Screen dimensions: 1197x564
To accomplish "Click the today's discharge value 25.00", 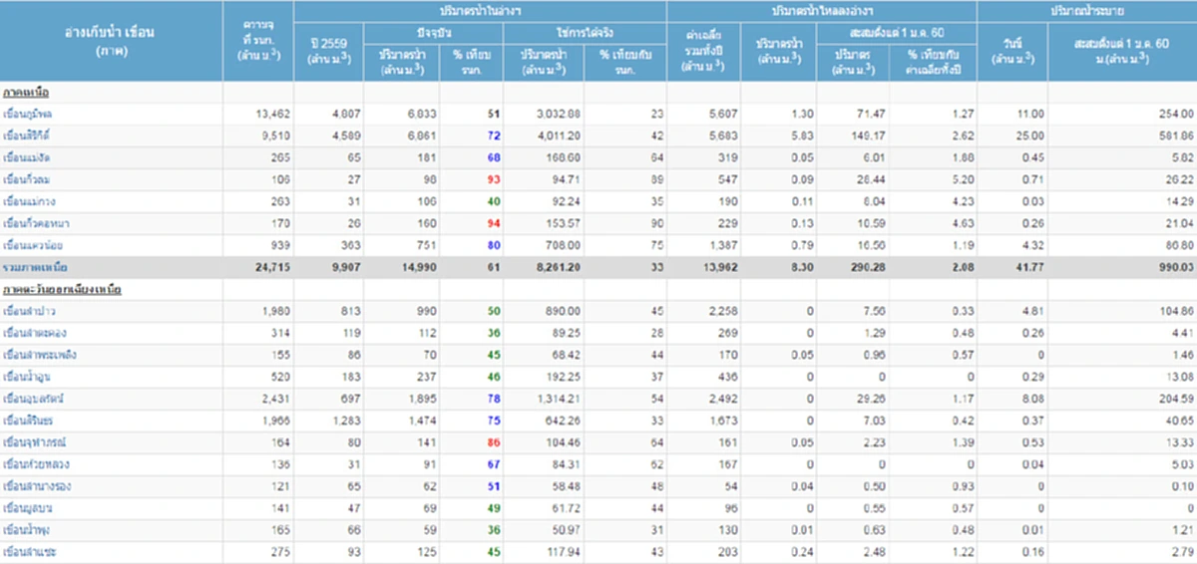I will [x=1030, y=136].
